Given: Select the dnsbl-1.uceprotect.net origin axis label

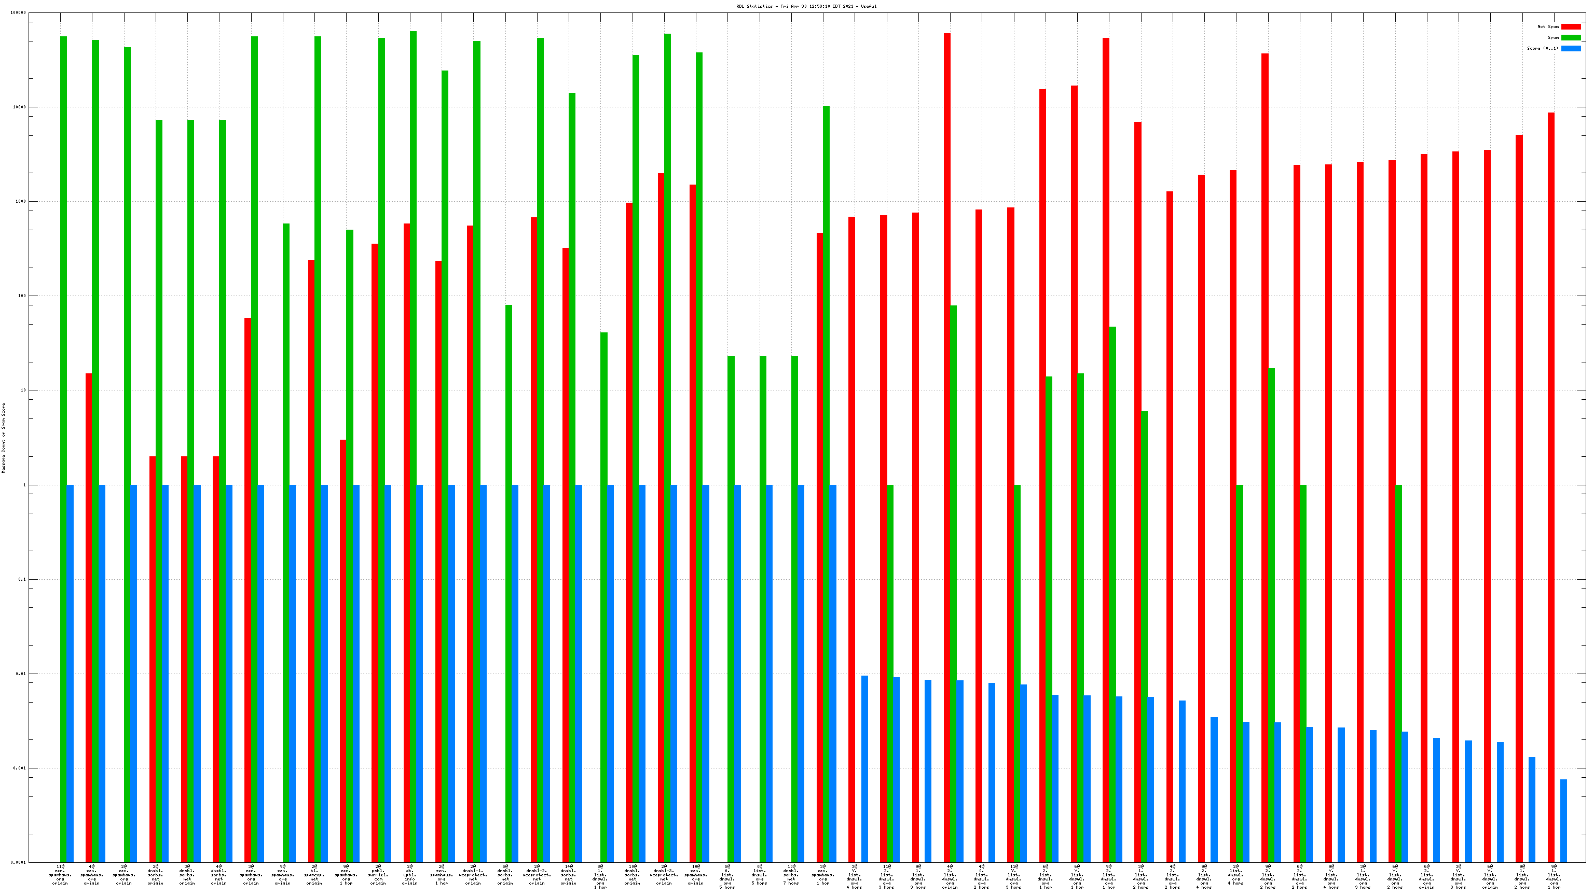Looking at the screenshot, I should pyautogui.click(x=473, y=875).
